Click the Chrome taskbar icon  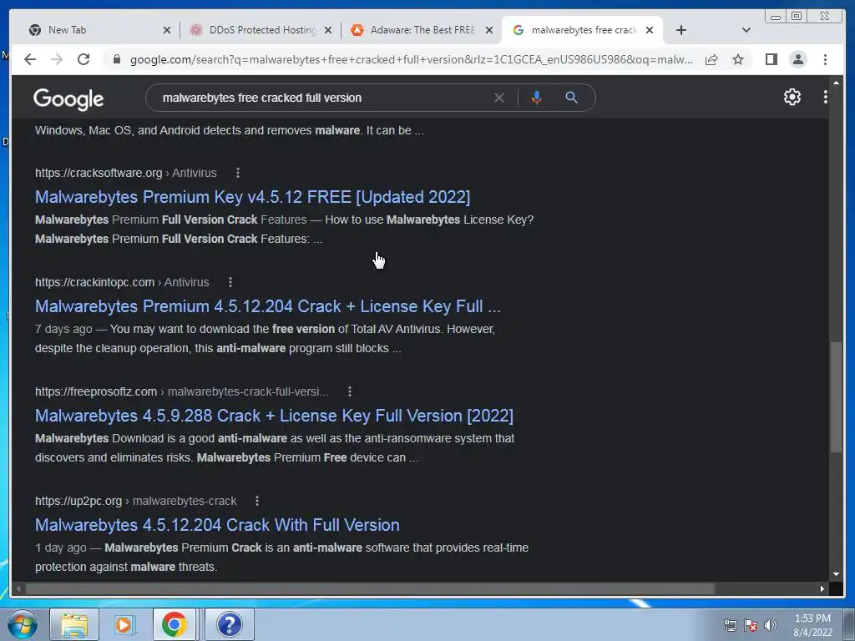tap(175, 624)
